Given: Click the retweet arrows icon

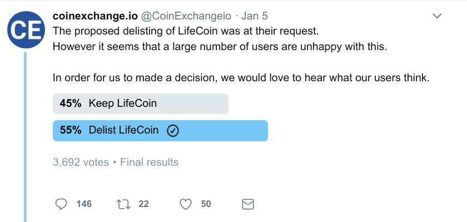Looking at the screenshot, I should click(x=123, y=204).
